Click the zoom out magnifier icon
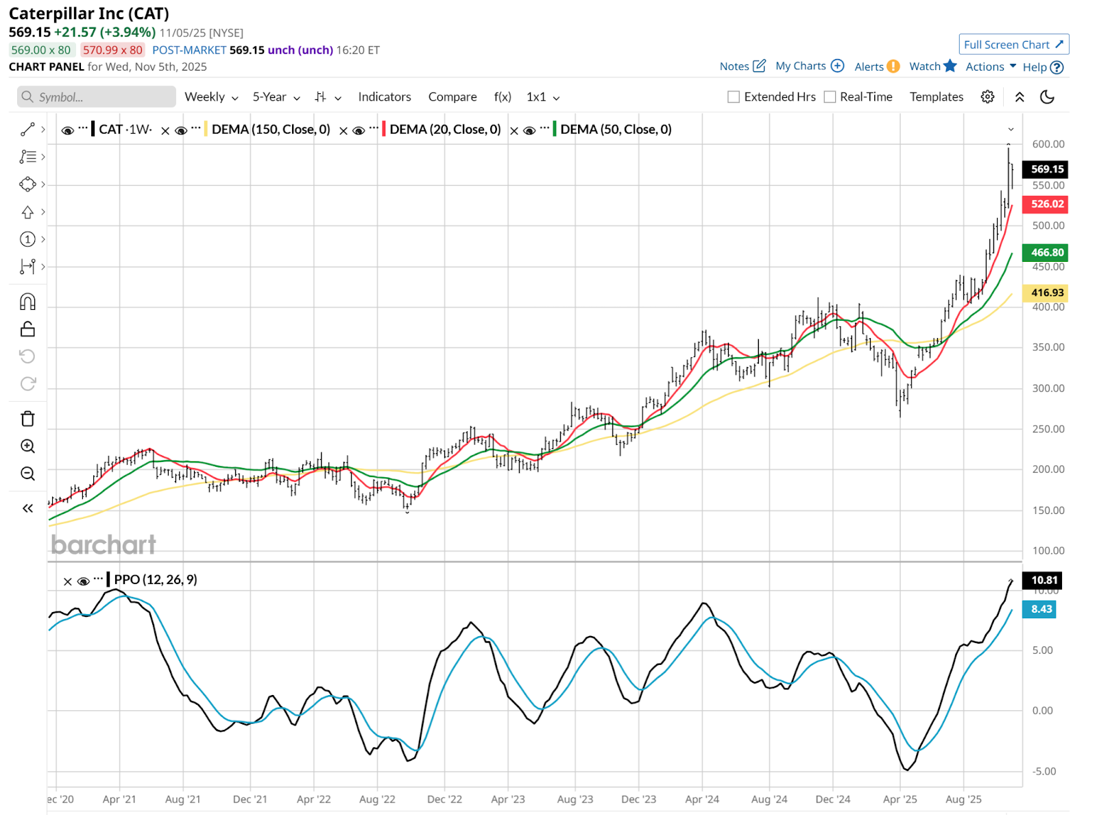 27,474
